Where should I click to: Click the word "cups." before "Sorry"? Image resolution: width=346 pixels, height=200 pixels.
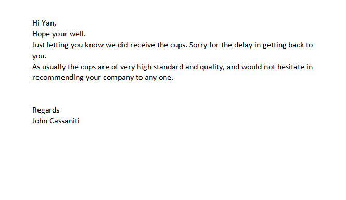click(178, 45)
